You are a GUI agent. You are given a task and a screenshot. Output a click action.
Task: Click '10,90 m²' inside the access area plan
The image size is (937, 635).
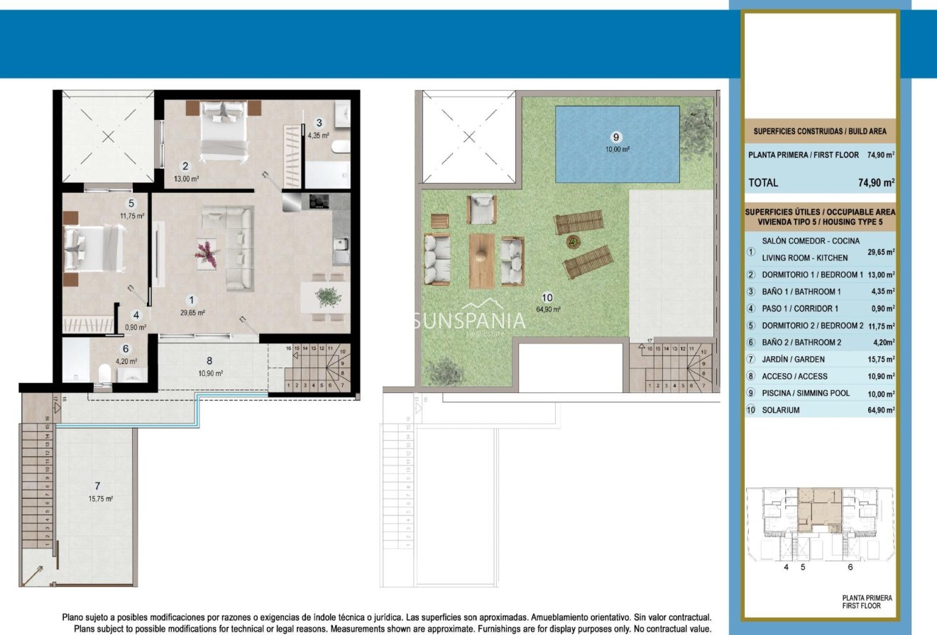click(x=211, y=373)
